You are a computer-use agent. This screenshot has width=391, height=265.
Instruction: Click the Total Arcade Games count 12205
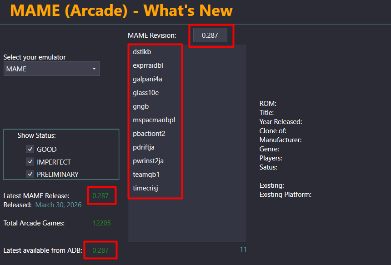click(x=101, y=223)
